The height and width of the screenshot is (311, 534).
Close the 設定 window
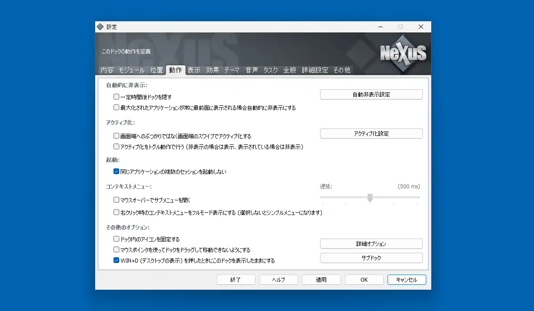pyautogui.click(x=421, y=27)
